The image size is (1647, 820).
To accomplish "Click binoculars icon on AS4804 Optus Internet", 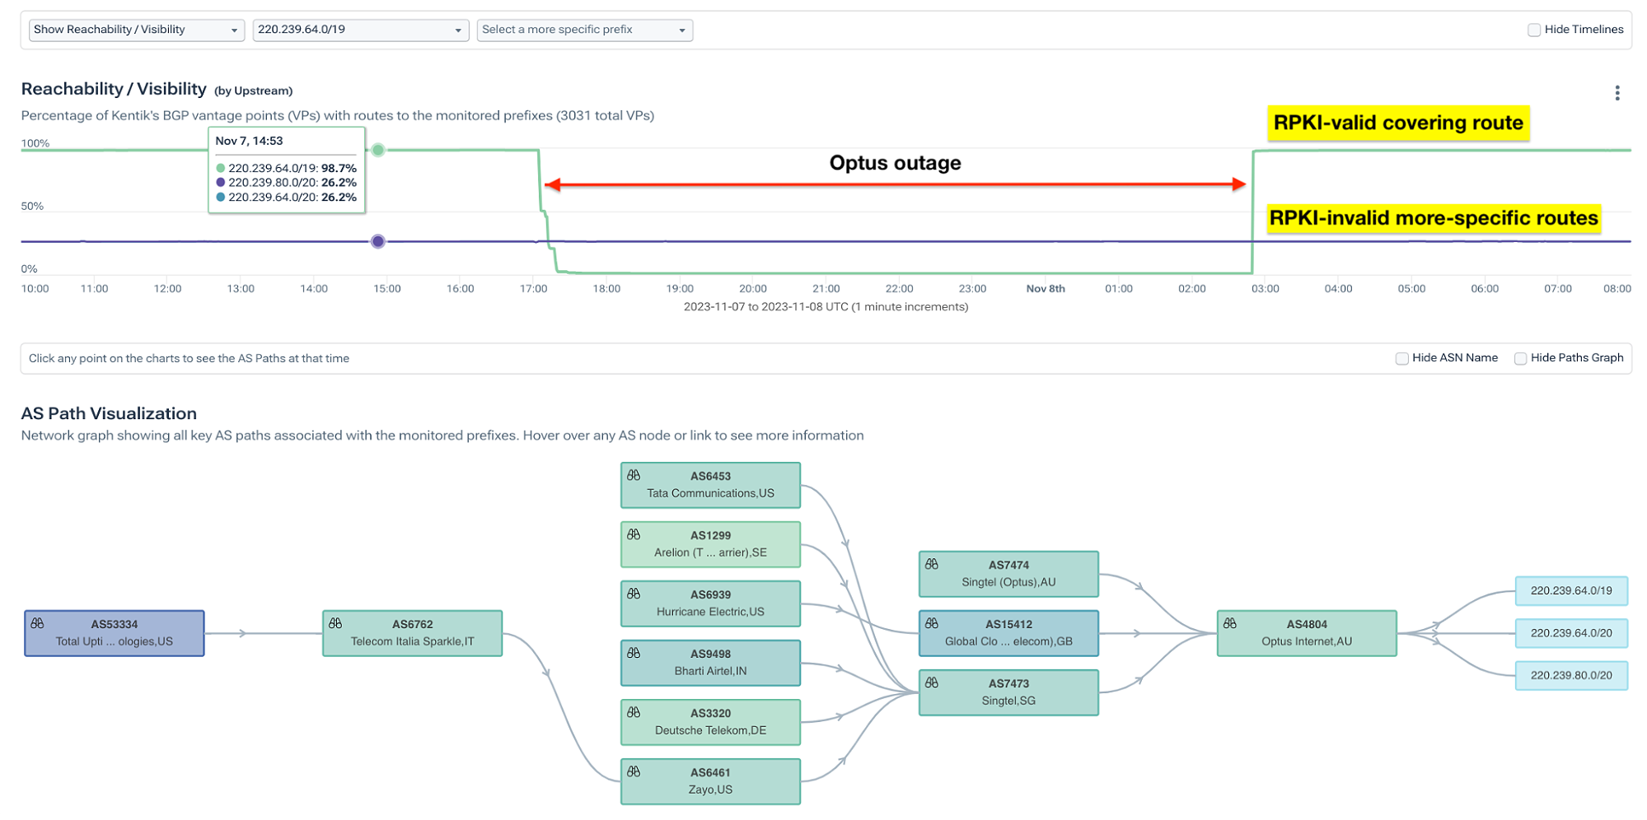I will 1231,623.
